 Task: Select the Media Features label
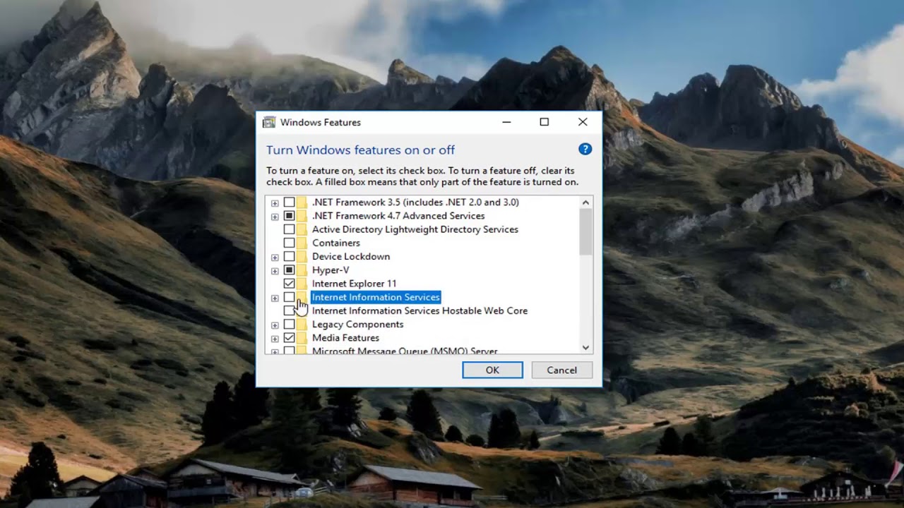[x=346, y=338]
